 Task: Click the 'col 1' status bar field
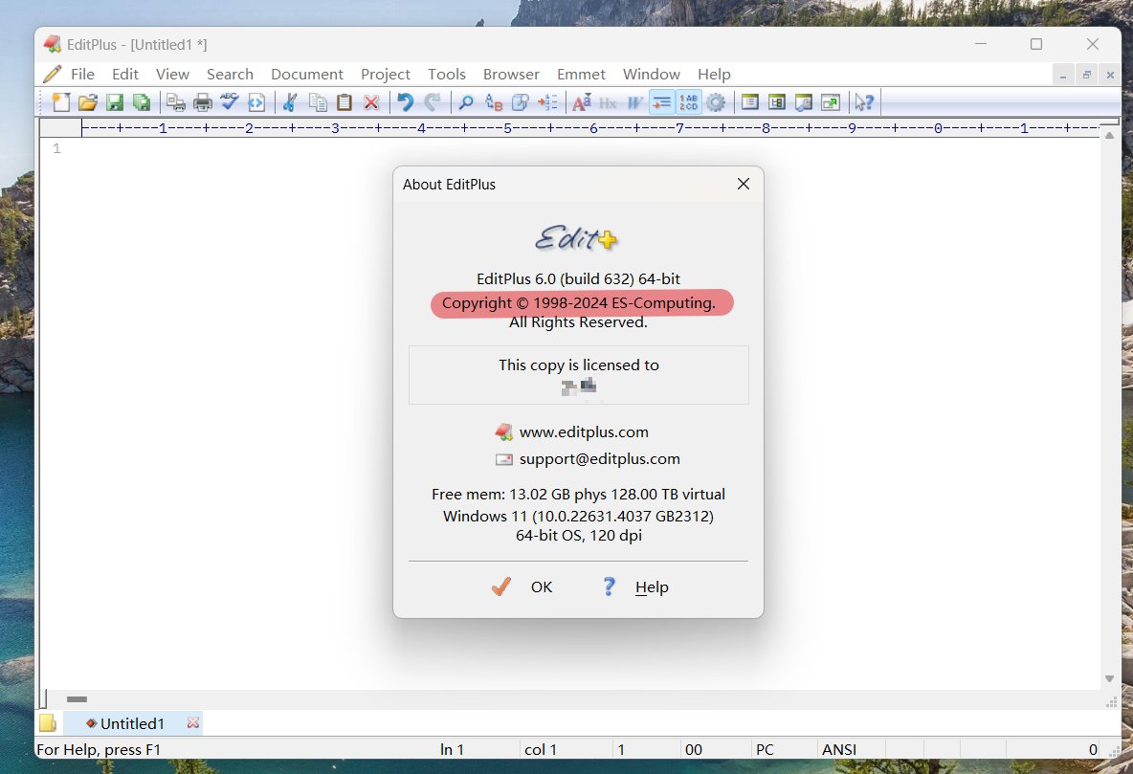[541, 749]
